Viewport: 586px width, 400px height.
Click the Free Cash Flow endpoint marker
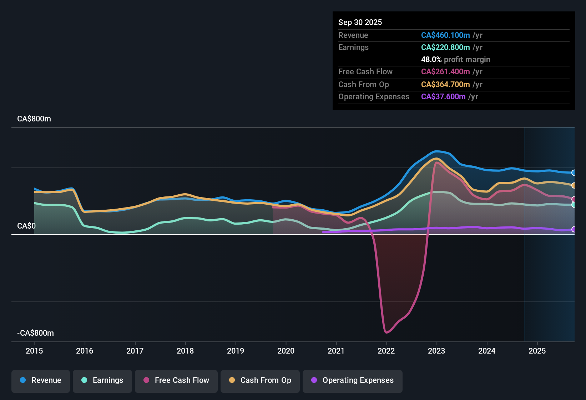pos(574,199)
